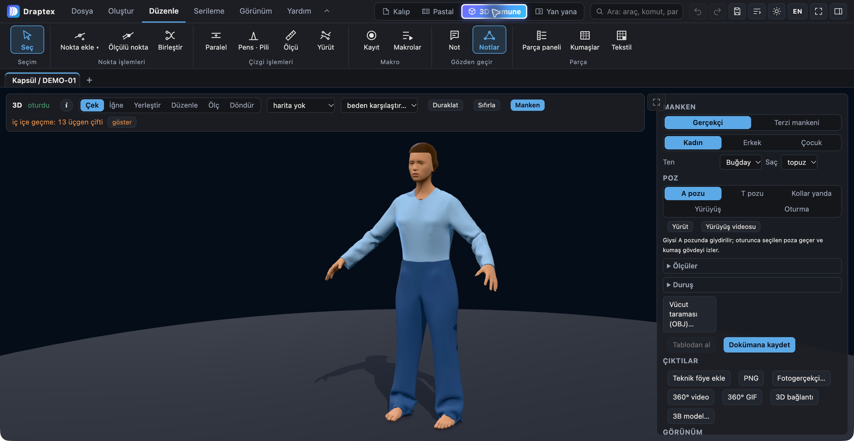Open the Ten Buğday dropdown
This screenshot has height=441, width=854.
point(741,162)
